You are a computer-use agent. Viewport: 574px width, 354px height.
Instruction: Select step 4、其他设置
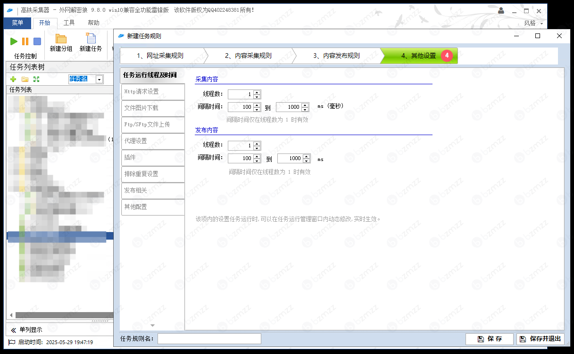point(419,56)
